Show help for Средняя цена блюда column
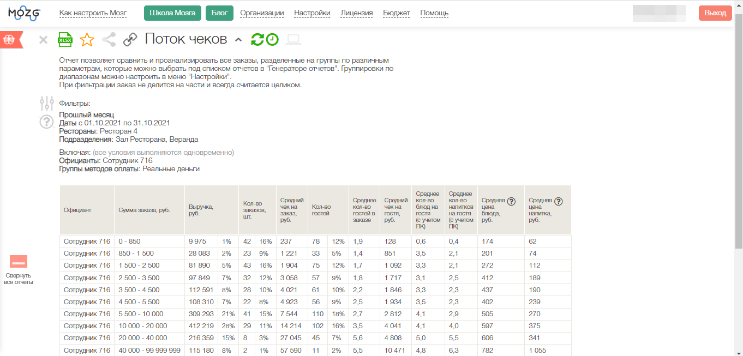This screenshot has width=743, height=356. pyautogui.click(x=511, y=201)
